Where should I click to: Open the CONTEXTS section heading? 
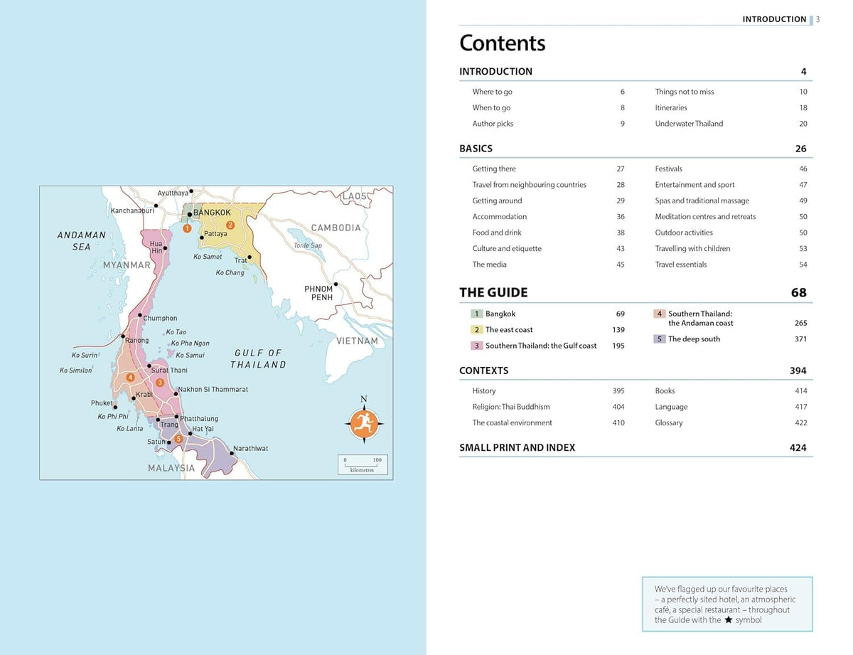484,371
